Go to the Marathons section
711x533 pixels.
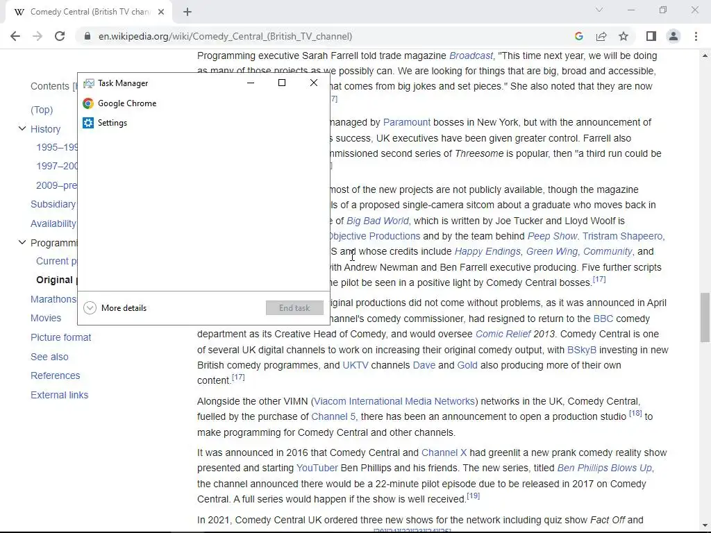(x=53, y=299)
